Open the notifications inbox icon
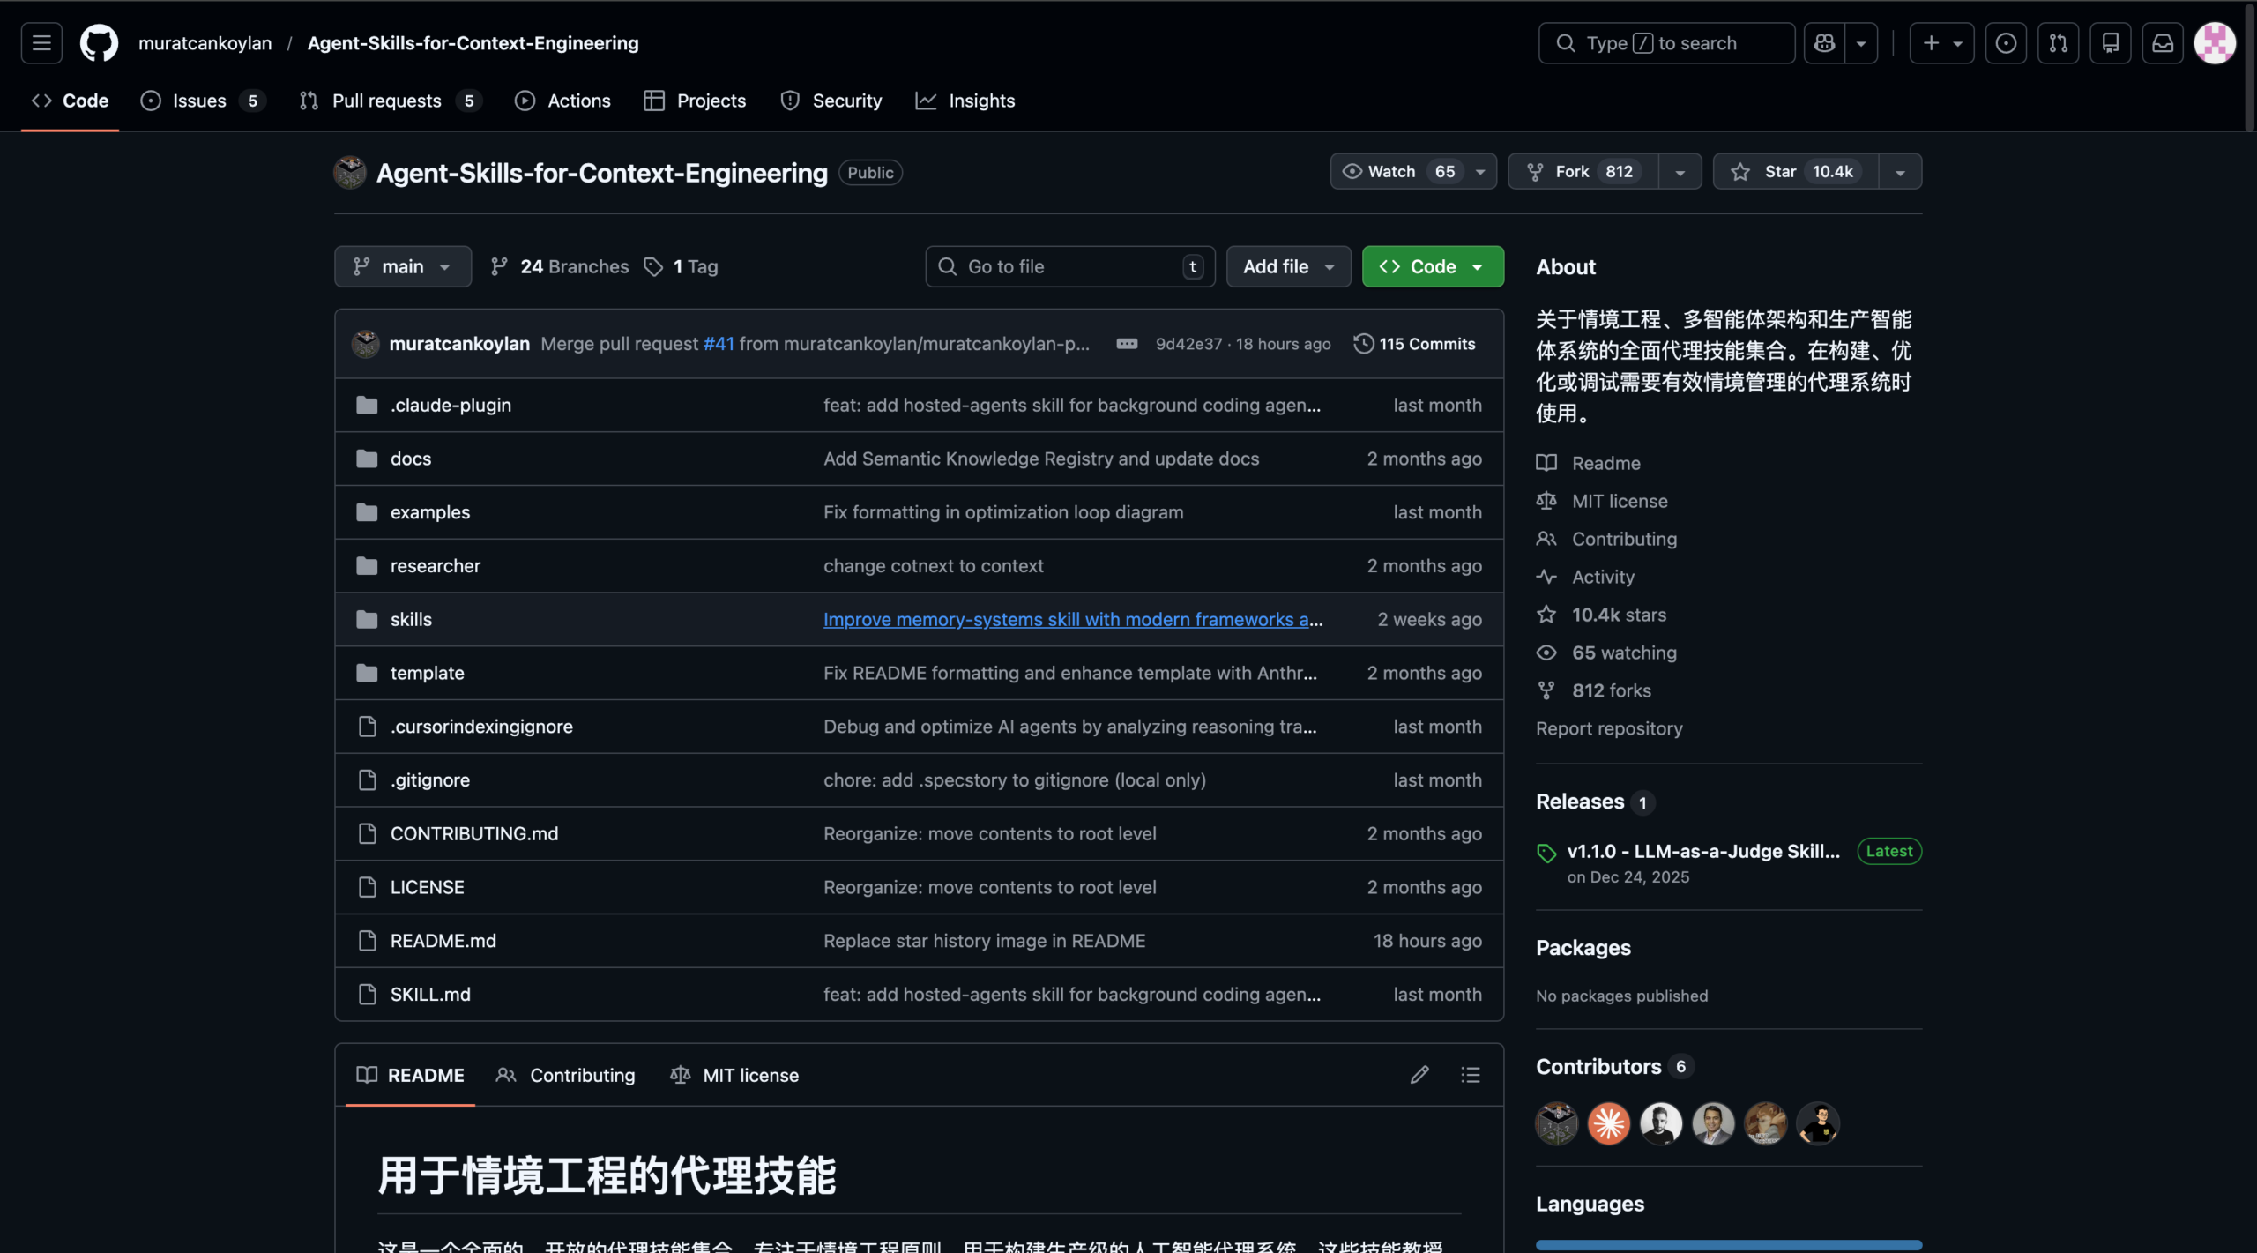The width and height of the screenshot is (2257, 1253). 2164,42
